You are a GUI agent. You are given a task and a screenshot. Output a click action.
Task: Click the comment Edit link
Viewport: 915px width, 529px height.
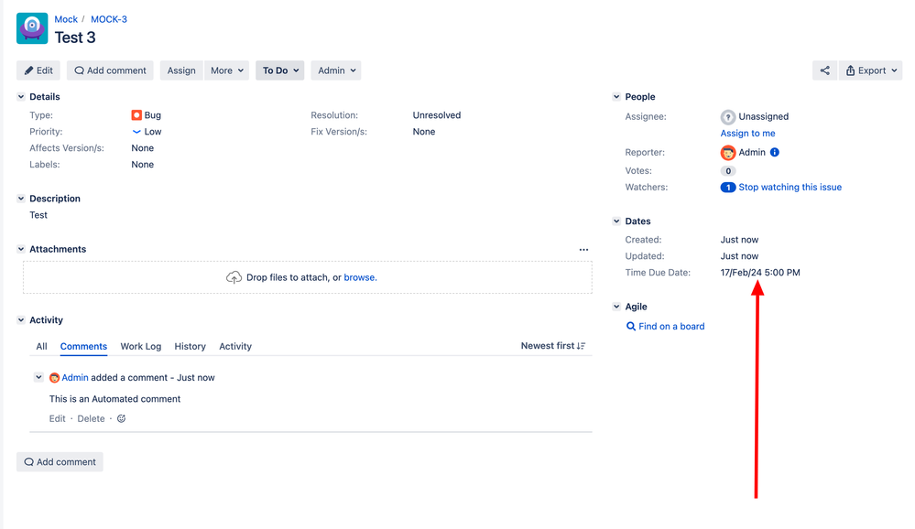pyautogui.click(x=57, y=419)
